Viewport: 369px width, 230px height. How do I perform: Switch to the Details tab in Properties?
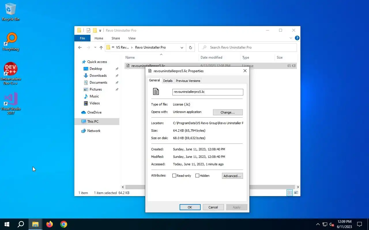pyautogui.click(x=168, y=81)
